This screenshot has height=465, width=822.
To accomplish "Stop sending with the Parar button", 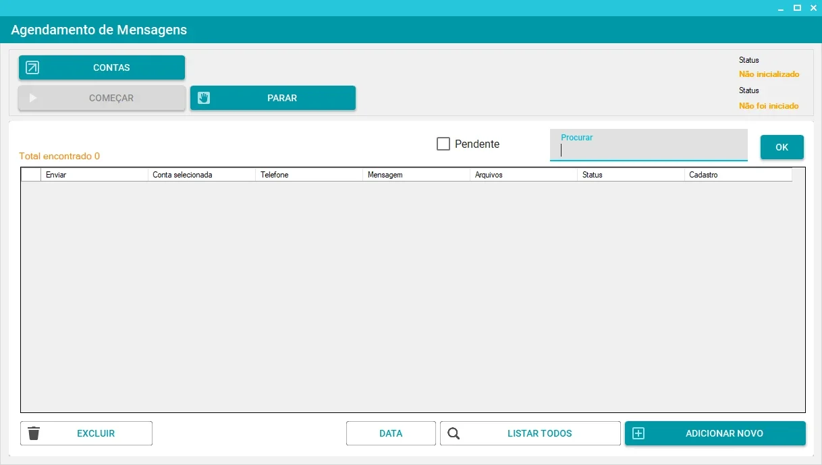I will (x=273, y=98).
